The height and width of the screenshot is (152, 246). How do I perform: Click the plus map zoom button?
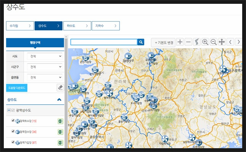(x=180, y=42)
